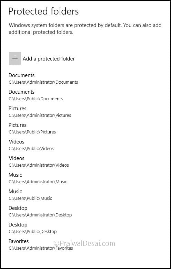Select the Public Music folder entry
171x269 pixels.
30,195
